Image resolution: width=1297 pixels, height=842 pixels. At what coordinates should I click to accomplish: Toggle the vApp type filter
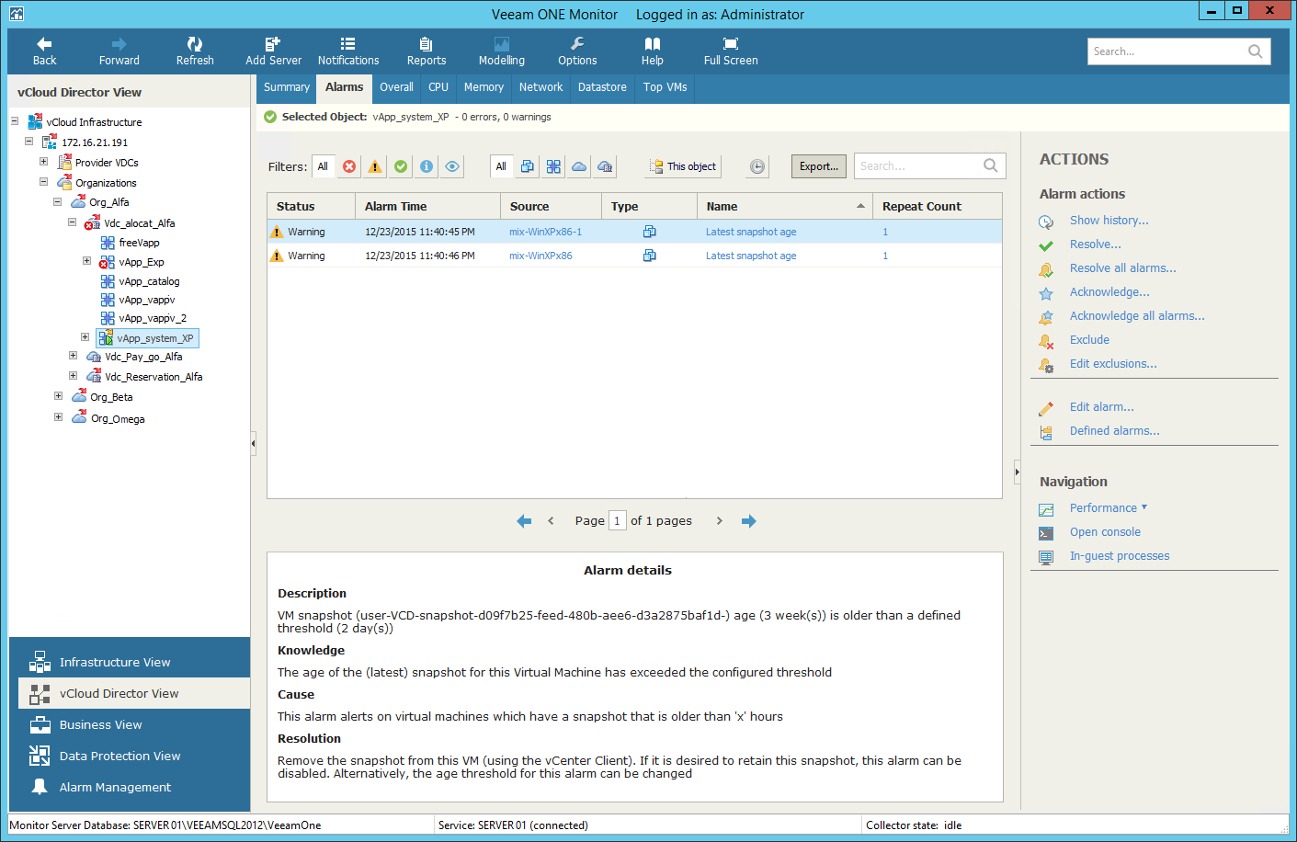[x=553, y=166]
